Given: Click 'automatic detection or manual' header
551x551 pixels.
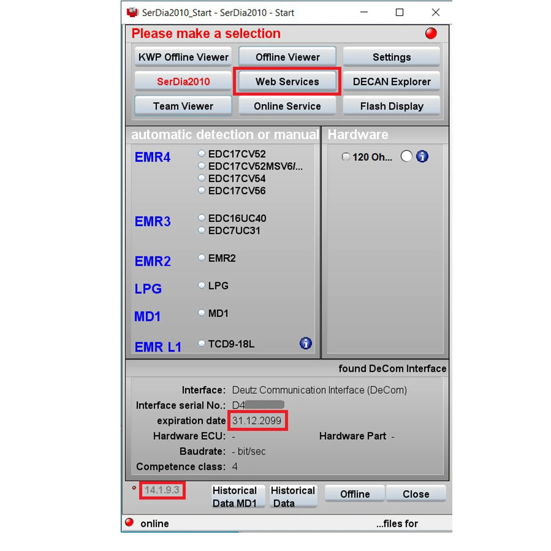Looking at the screenshot, I should click(x=225, y=134).
